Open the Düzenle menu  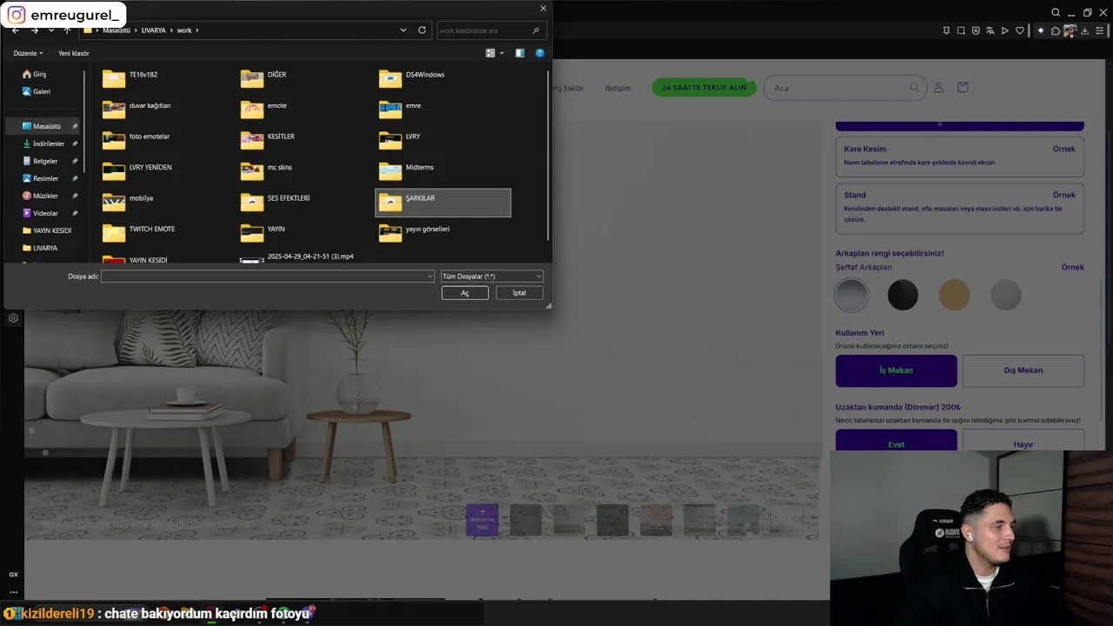[28, 53]
